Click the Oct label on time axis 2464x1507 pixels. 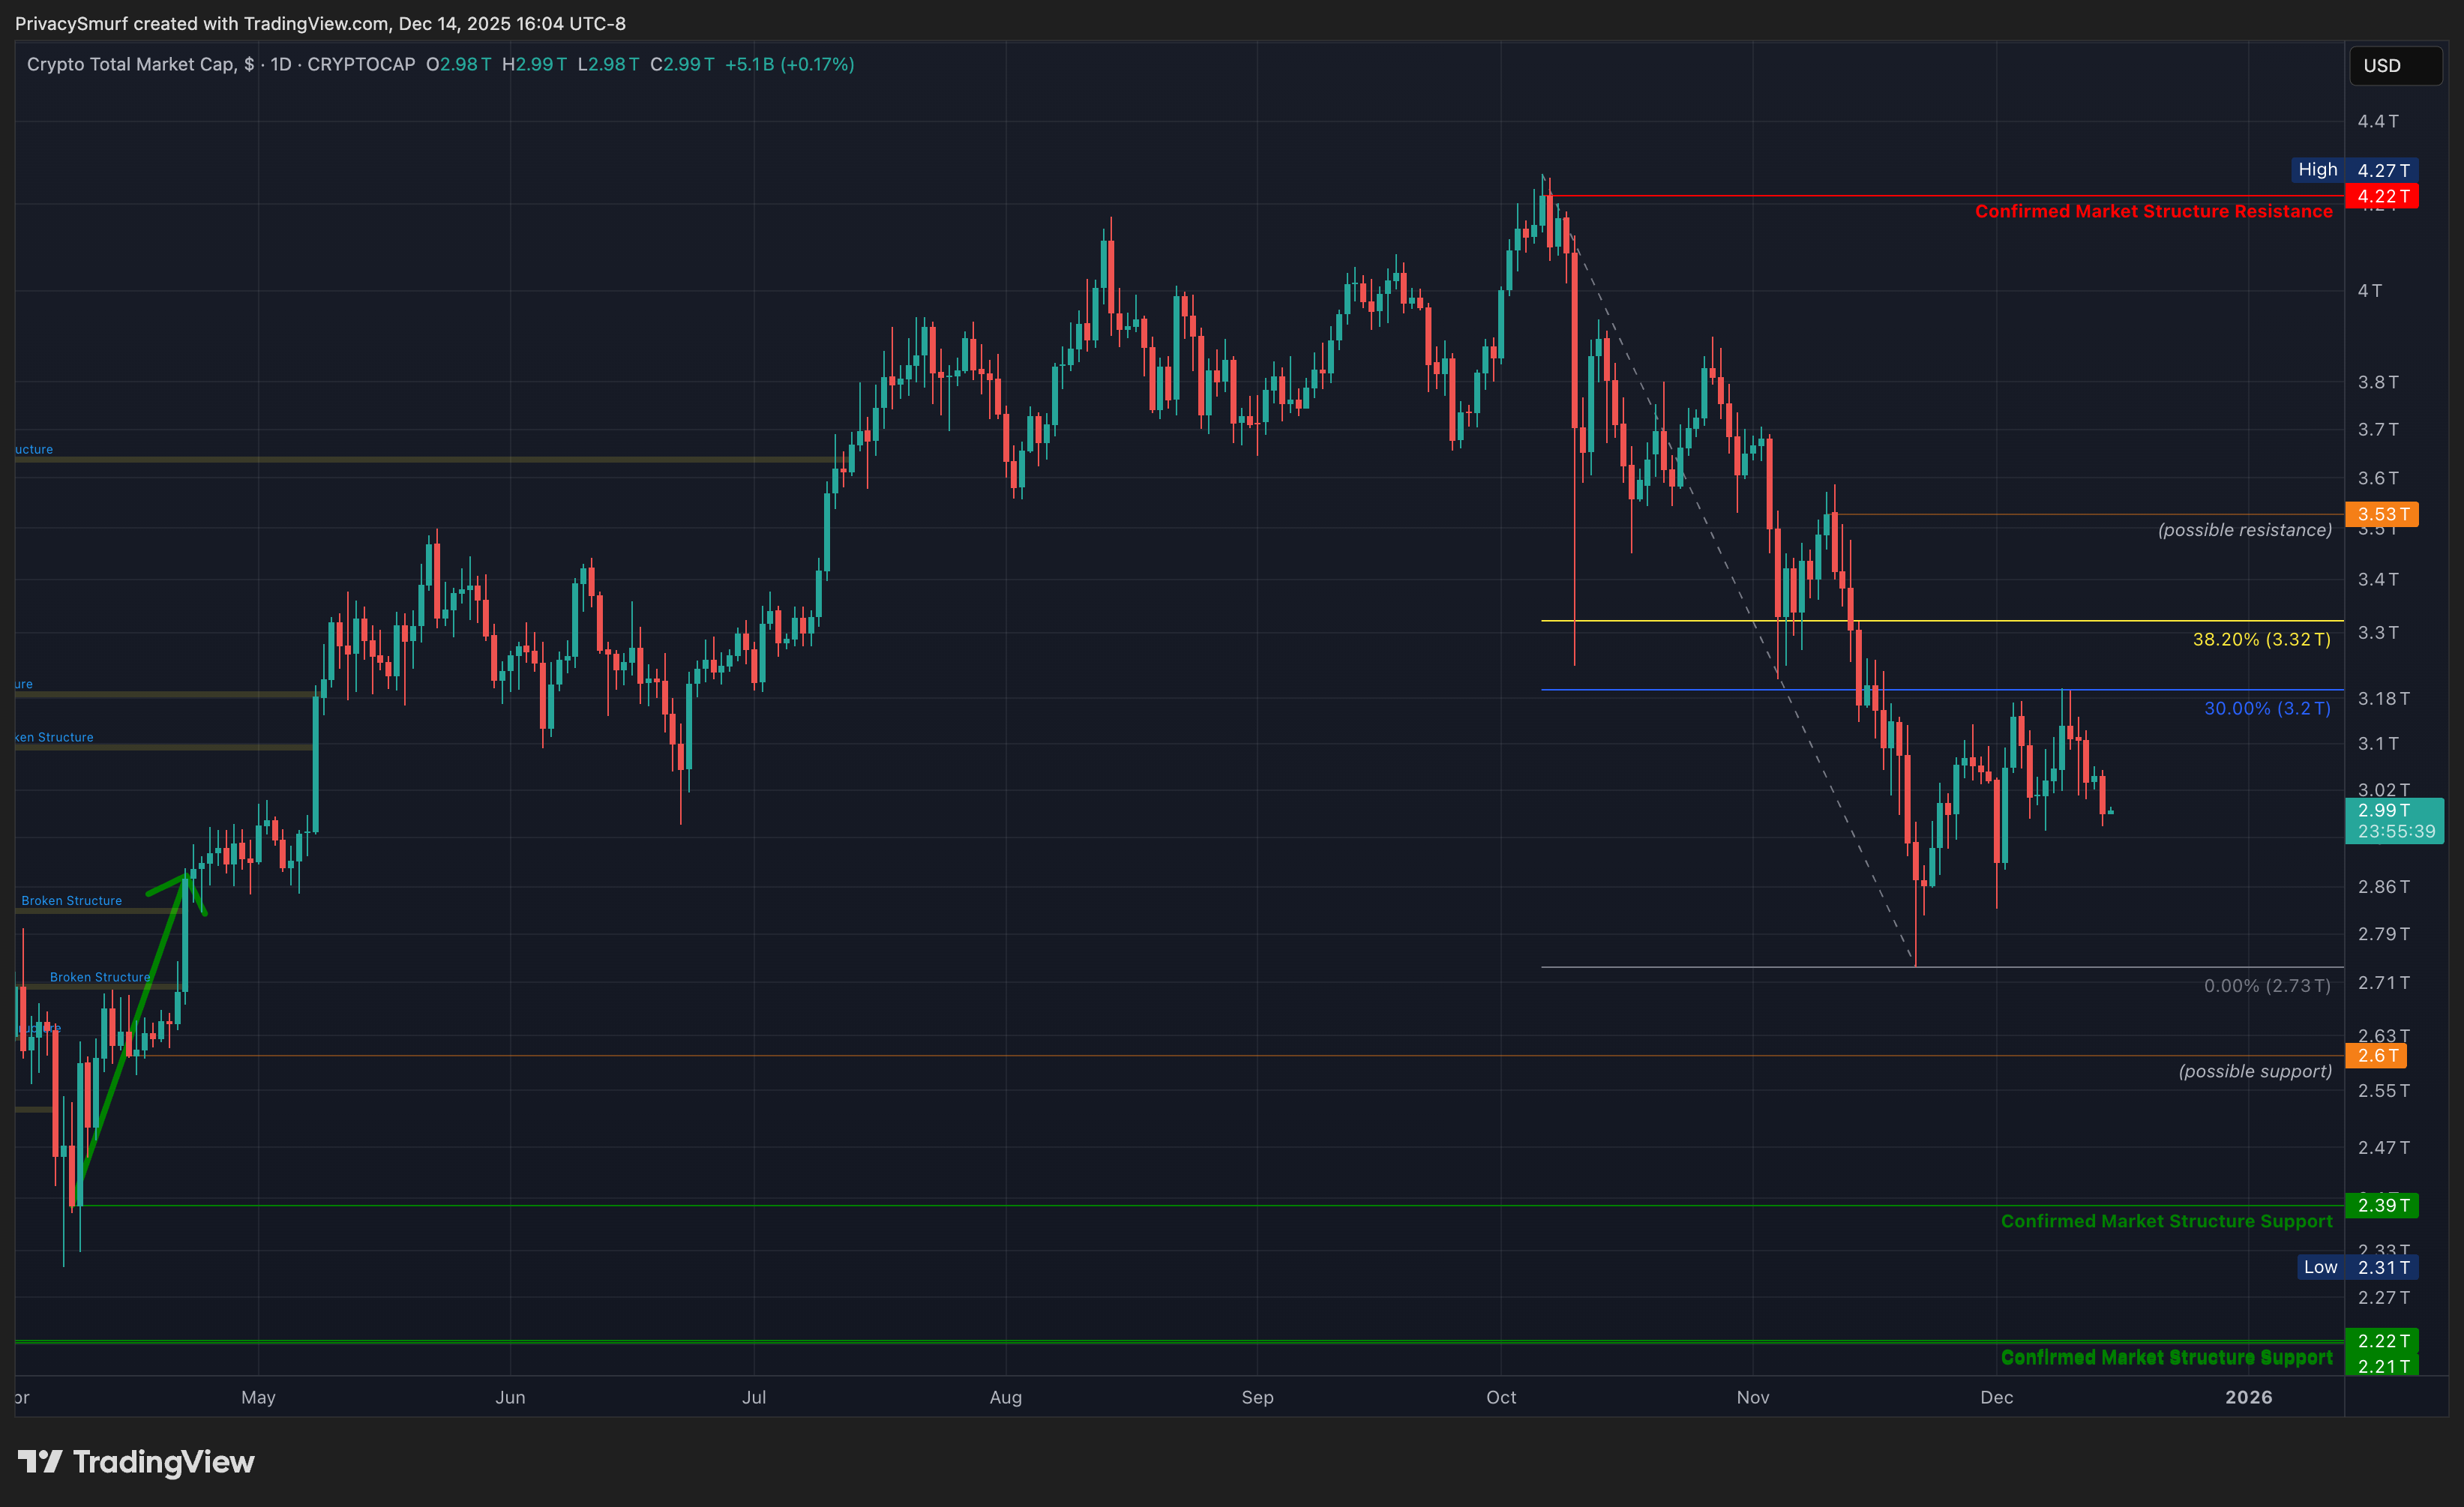pos(1501,1397)
